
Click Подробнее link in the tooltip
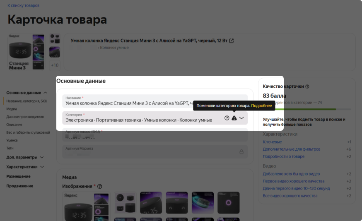tap(261, 106)
